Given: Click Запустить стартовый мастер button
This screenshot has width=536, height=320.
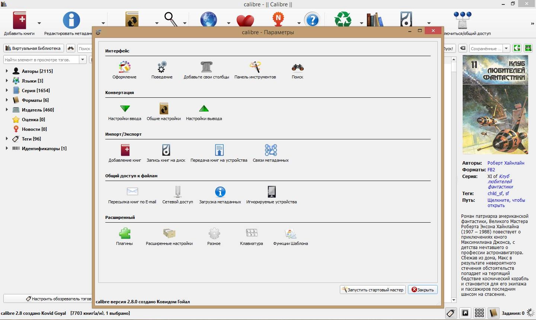Looking at the screenshot, I should [373, 290].
